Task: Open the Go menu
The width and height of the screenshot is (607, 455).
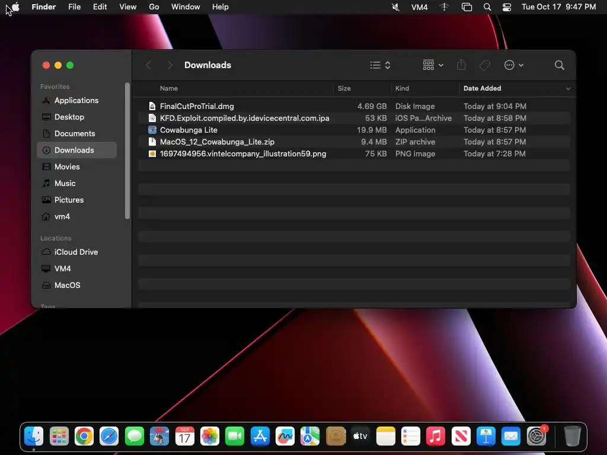Action: point(154,7)
